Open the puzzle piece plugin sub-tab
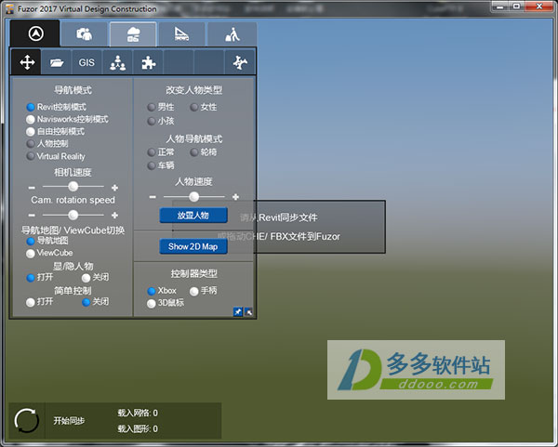The width and height of the screenshot is (558, 447). pyautogui.click(x=148, y=62)
